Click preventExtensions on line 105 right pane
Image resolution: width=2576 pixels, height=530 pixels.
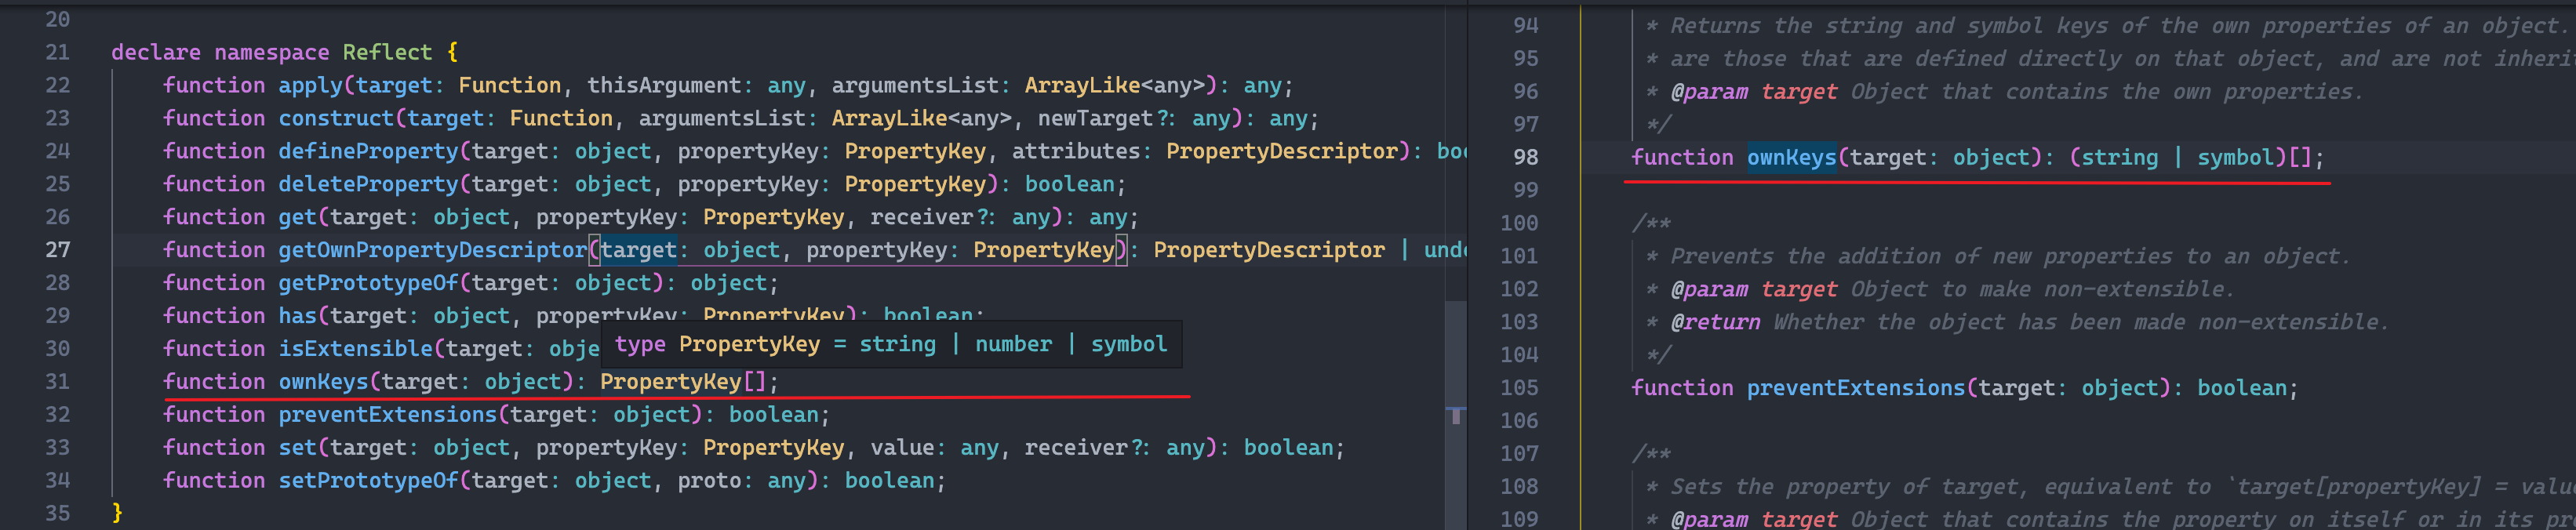[1856, 388]
